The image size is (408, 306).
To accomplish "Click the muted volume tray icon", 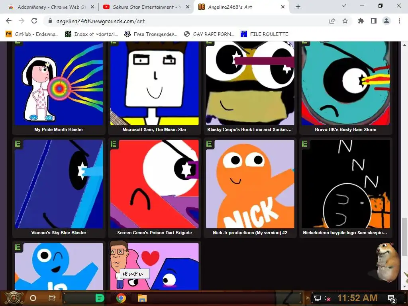I will point(327,298).
